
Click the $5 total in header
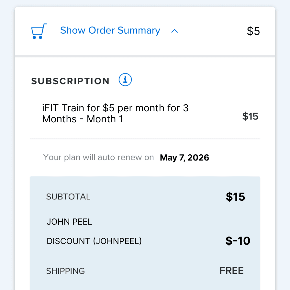pyautogui.click(x=253, y=31)
